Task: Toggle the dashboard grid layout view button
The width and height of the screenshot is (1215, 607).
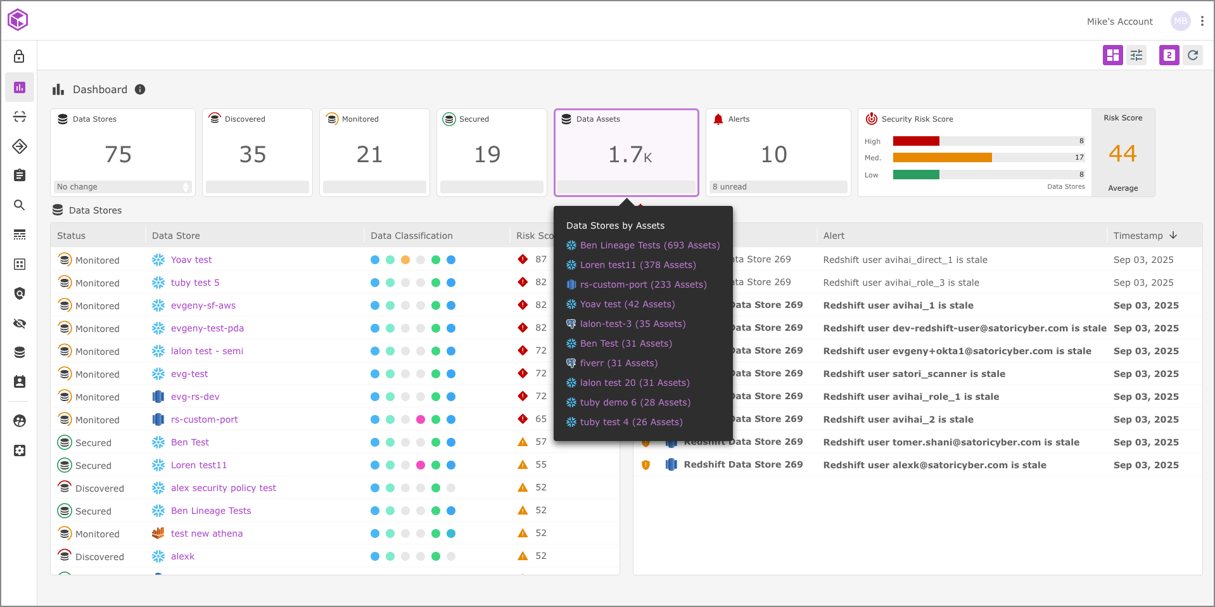Action: [x=1112, y=55]
